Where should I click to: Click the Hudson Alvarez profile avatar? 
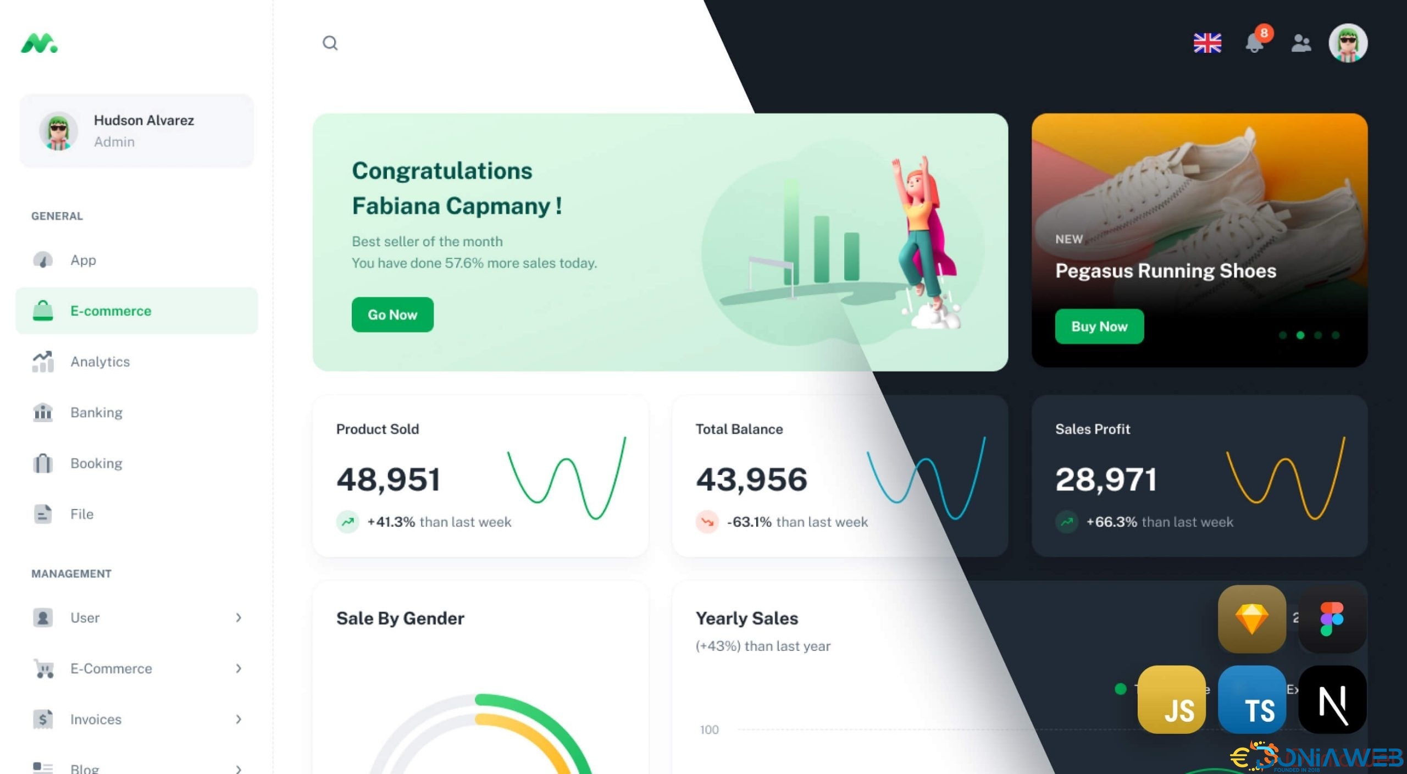pos(60,131)
